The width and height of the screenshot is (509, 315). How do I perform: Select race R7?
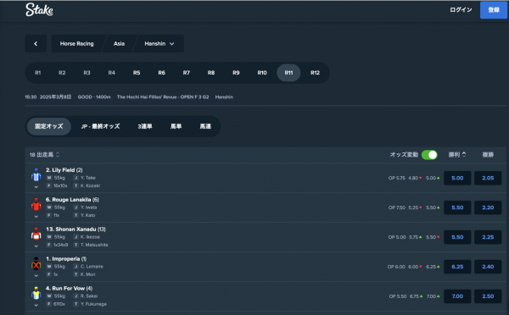(x=187, y=73)
